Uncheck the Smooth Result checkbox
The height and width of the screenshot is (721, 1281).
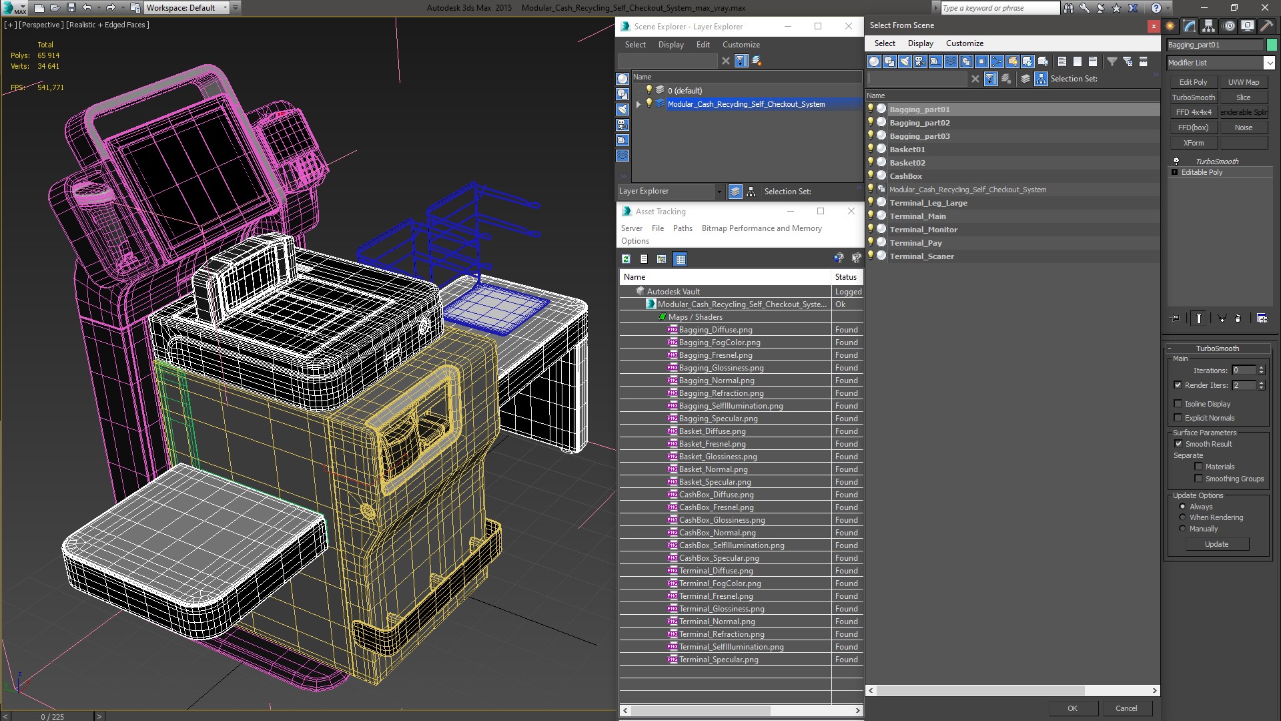pos(1178,444)
